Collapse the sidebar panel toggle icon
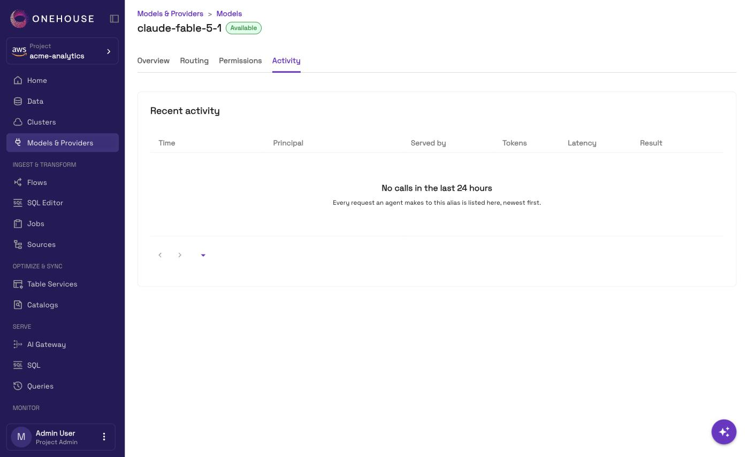This screenshot has height=457, width=749. (114, 19)
